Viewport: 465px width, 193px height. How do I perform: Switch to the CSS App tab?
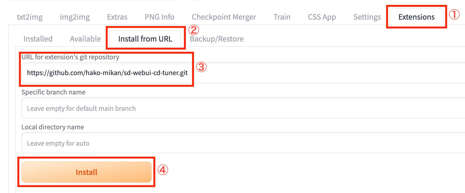coord(322,17)
